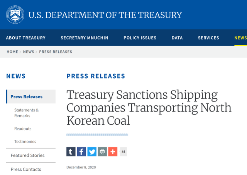Open Readouts sidebar link
This screenshot has width=247, height=175.
click(x=23, y=129)
